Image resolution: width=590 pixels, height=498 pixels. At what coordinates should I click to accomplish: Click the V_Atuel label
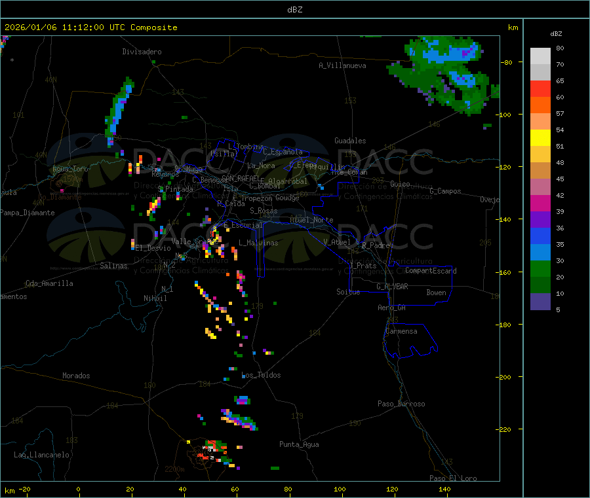coord(337,242)
